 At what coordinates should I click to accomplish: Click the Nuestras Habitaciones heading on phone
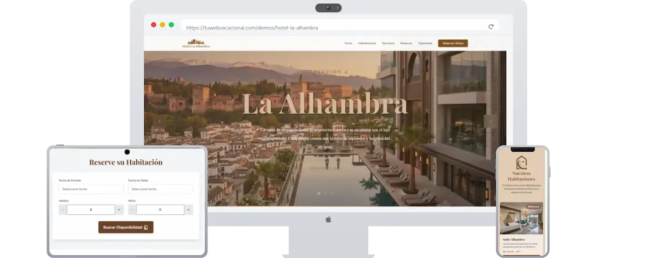(521, 176)
